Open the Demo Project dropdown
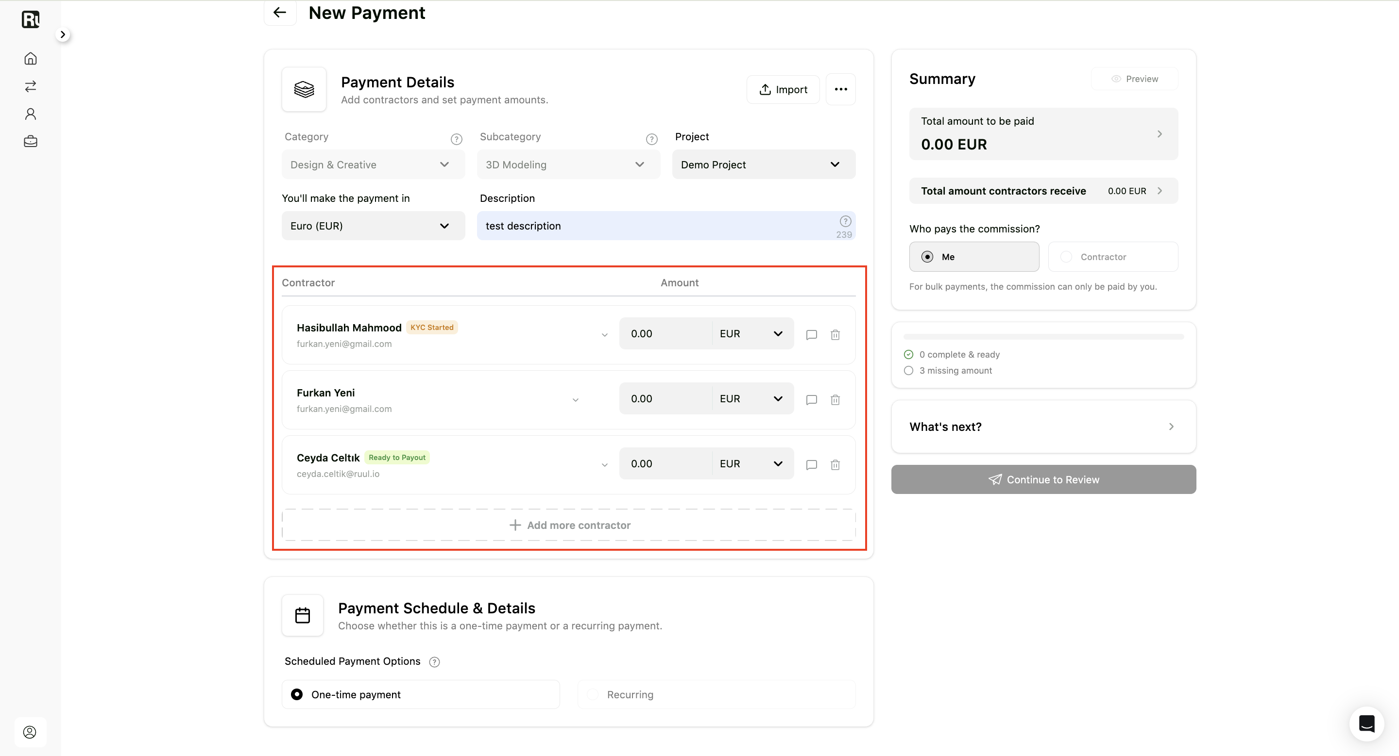Viewport: 1399px width, 756px height. tap(764, 164)
